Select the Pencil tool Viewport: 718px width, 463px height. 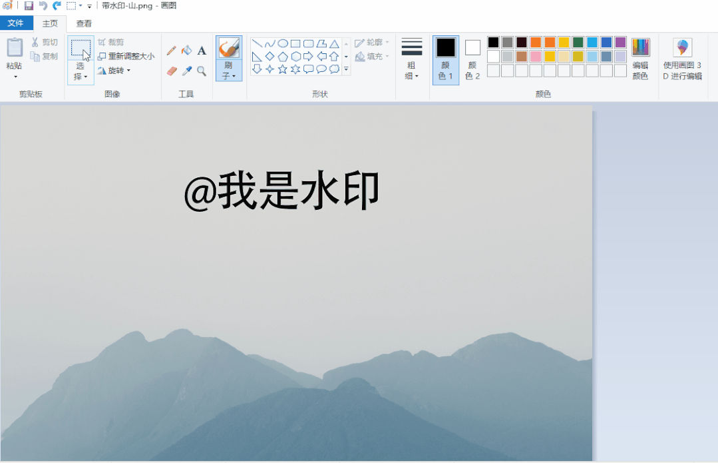tap(172, 49)
